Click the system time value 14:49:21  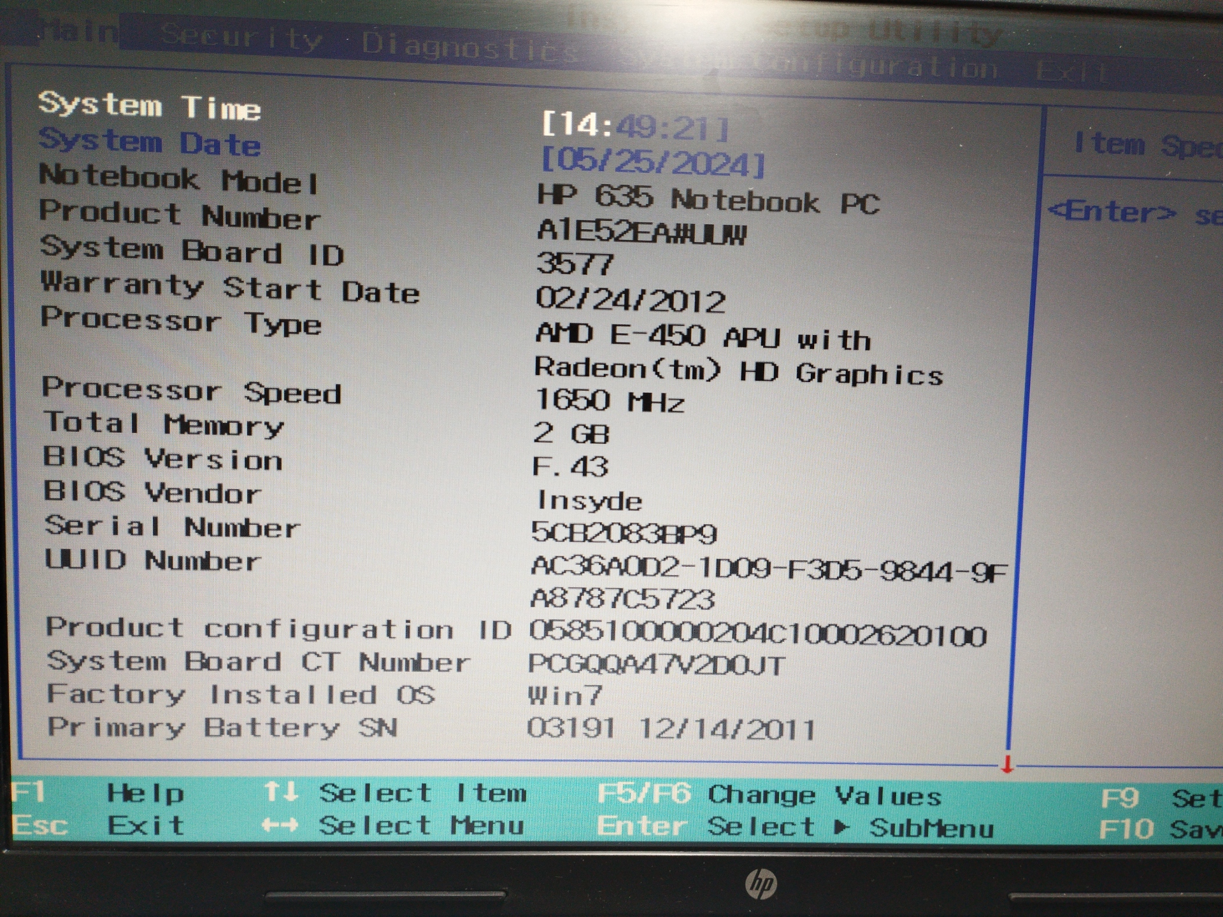point(635,127)
